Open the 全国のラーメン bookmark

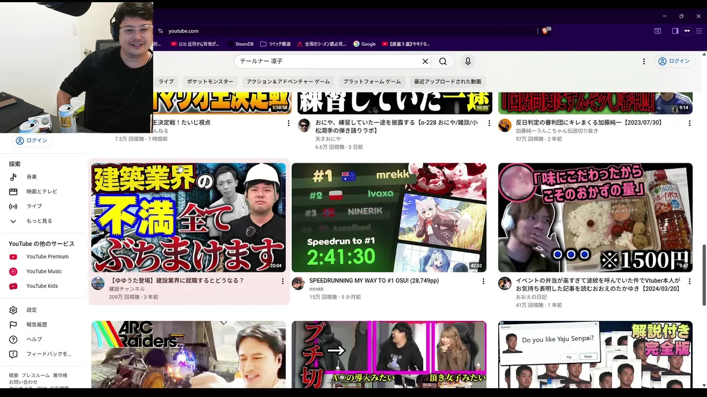click(321, 44)
